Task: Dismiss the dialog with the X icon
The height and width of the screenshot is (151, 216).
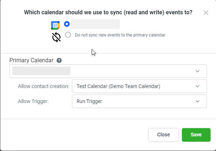Action: click(x=206, y=13)
